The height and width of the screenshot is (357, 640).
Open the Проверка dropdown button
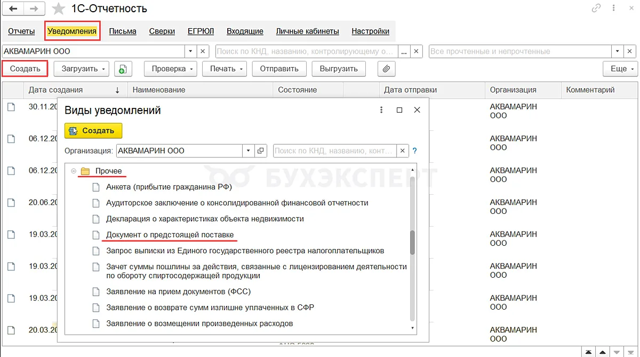[x=170, y=69]
